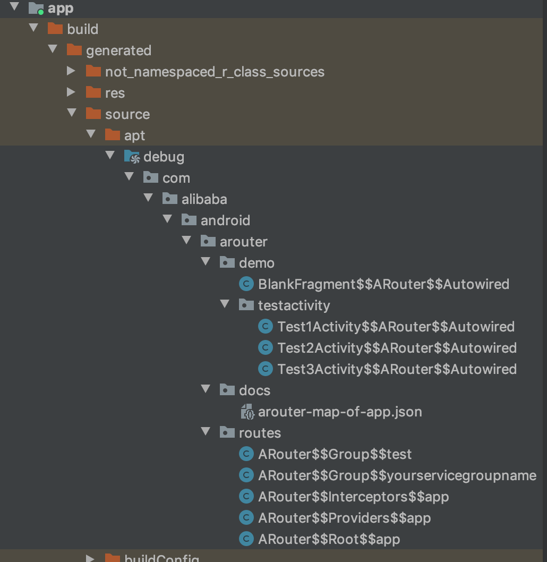Collapse the debug folder arrow

(x=110, y=155)
